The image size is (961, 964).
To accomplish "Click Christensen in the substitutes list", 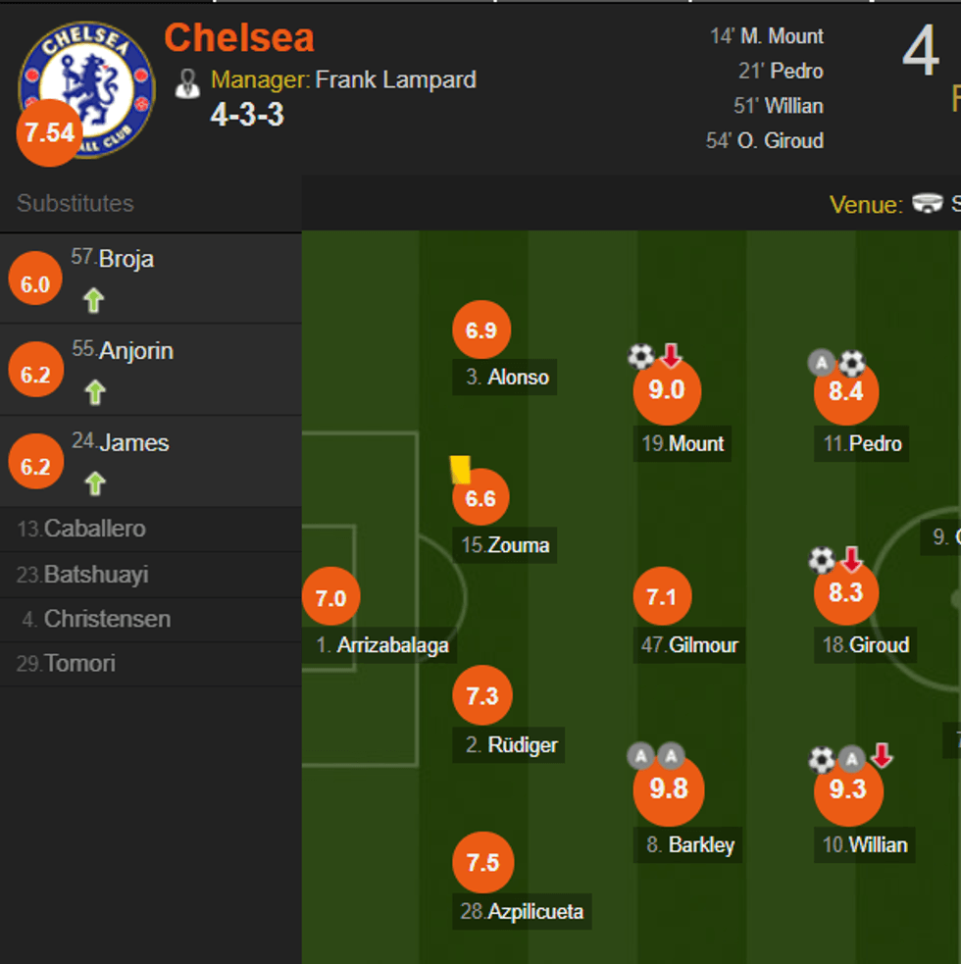I will coord(106,619).
